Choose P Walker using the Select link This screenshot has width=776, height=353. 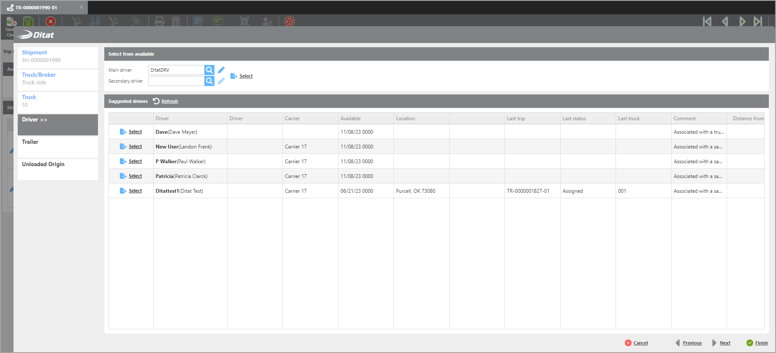(135, 162)
